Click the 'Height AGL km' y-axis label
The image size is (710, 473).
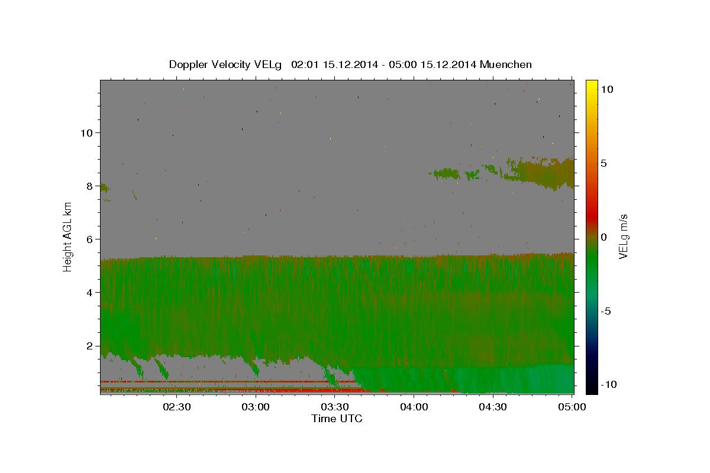point(68,237)
